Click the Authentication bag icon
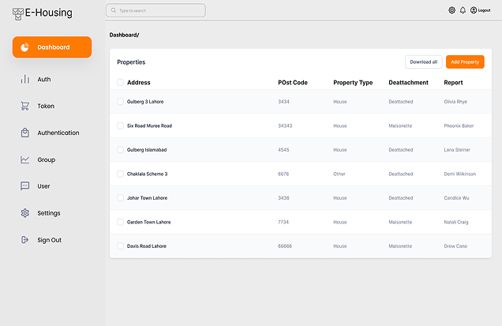 click(x=25, y=133)
